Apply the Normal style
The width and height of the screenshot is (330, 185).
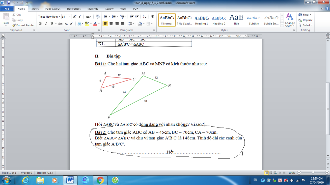(x=167, y=20)
